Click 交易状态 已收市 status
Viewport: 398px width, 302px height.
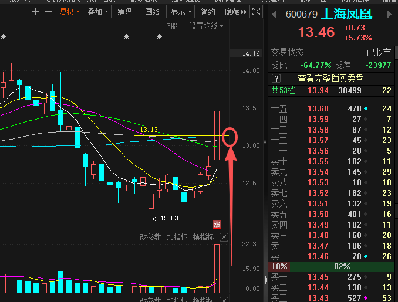point(331,53)
